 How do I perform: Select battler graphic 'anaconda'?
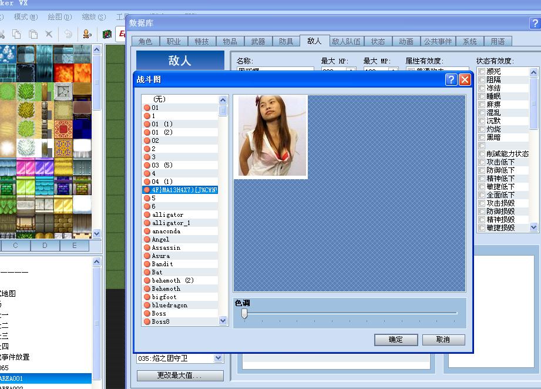tap(180, 232)
